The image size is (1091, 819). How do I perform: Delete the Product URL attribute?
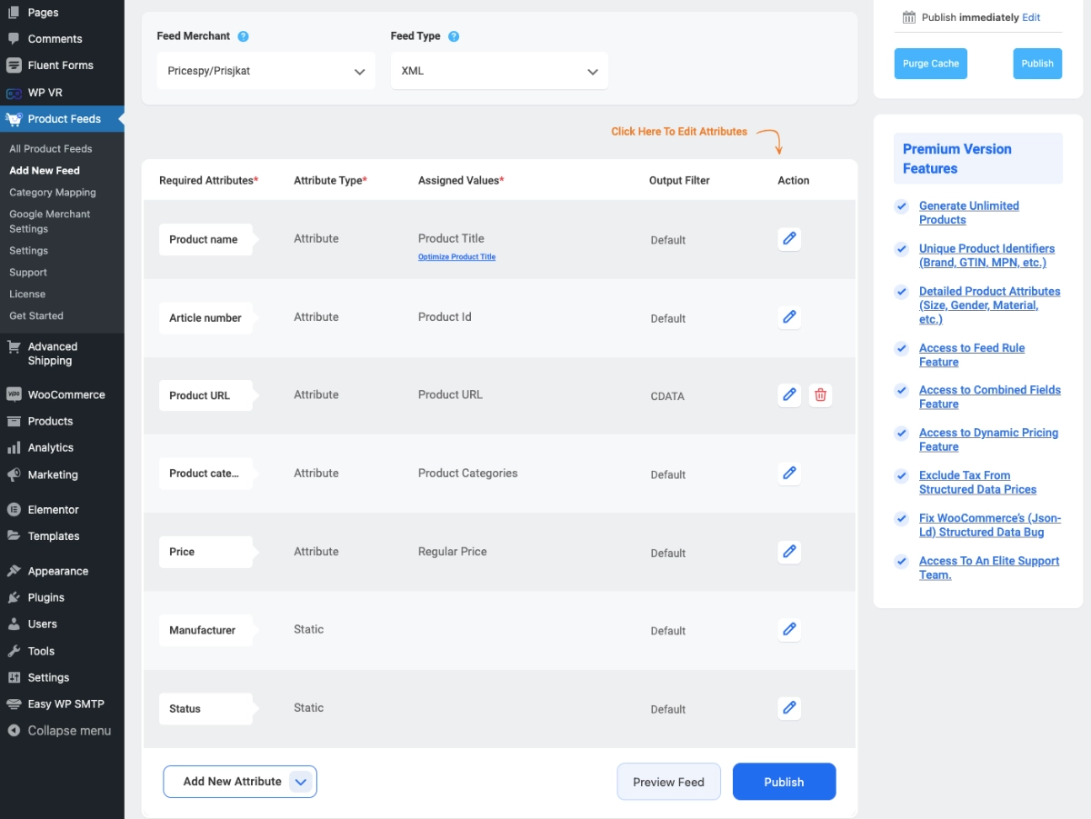pos(820,395)
